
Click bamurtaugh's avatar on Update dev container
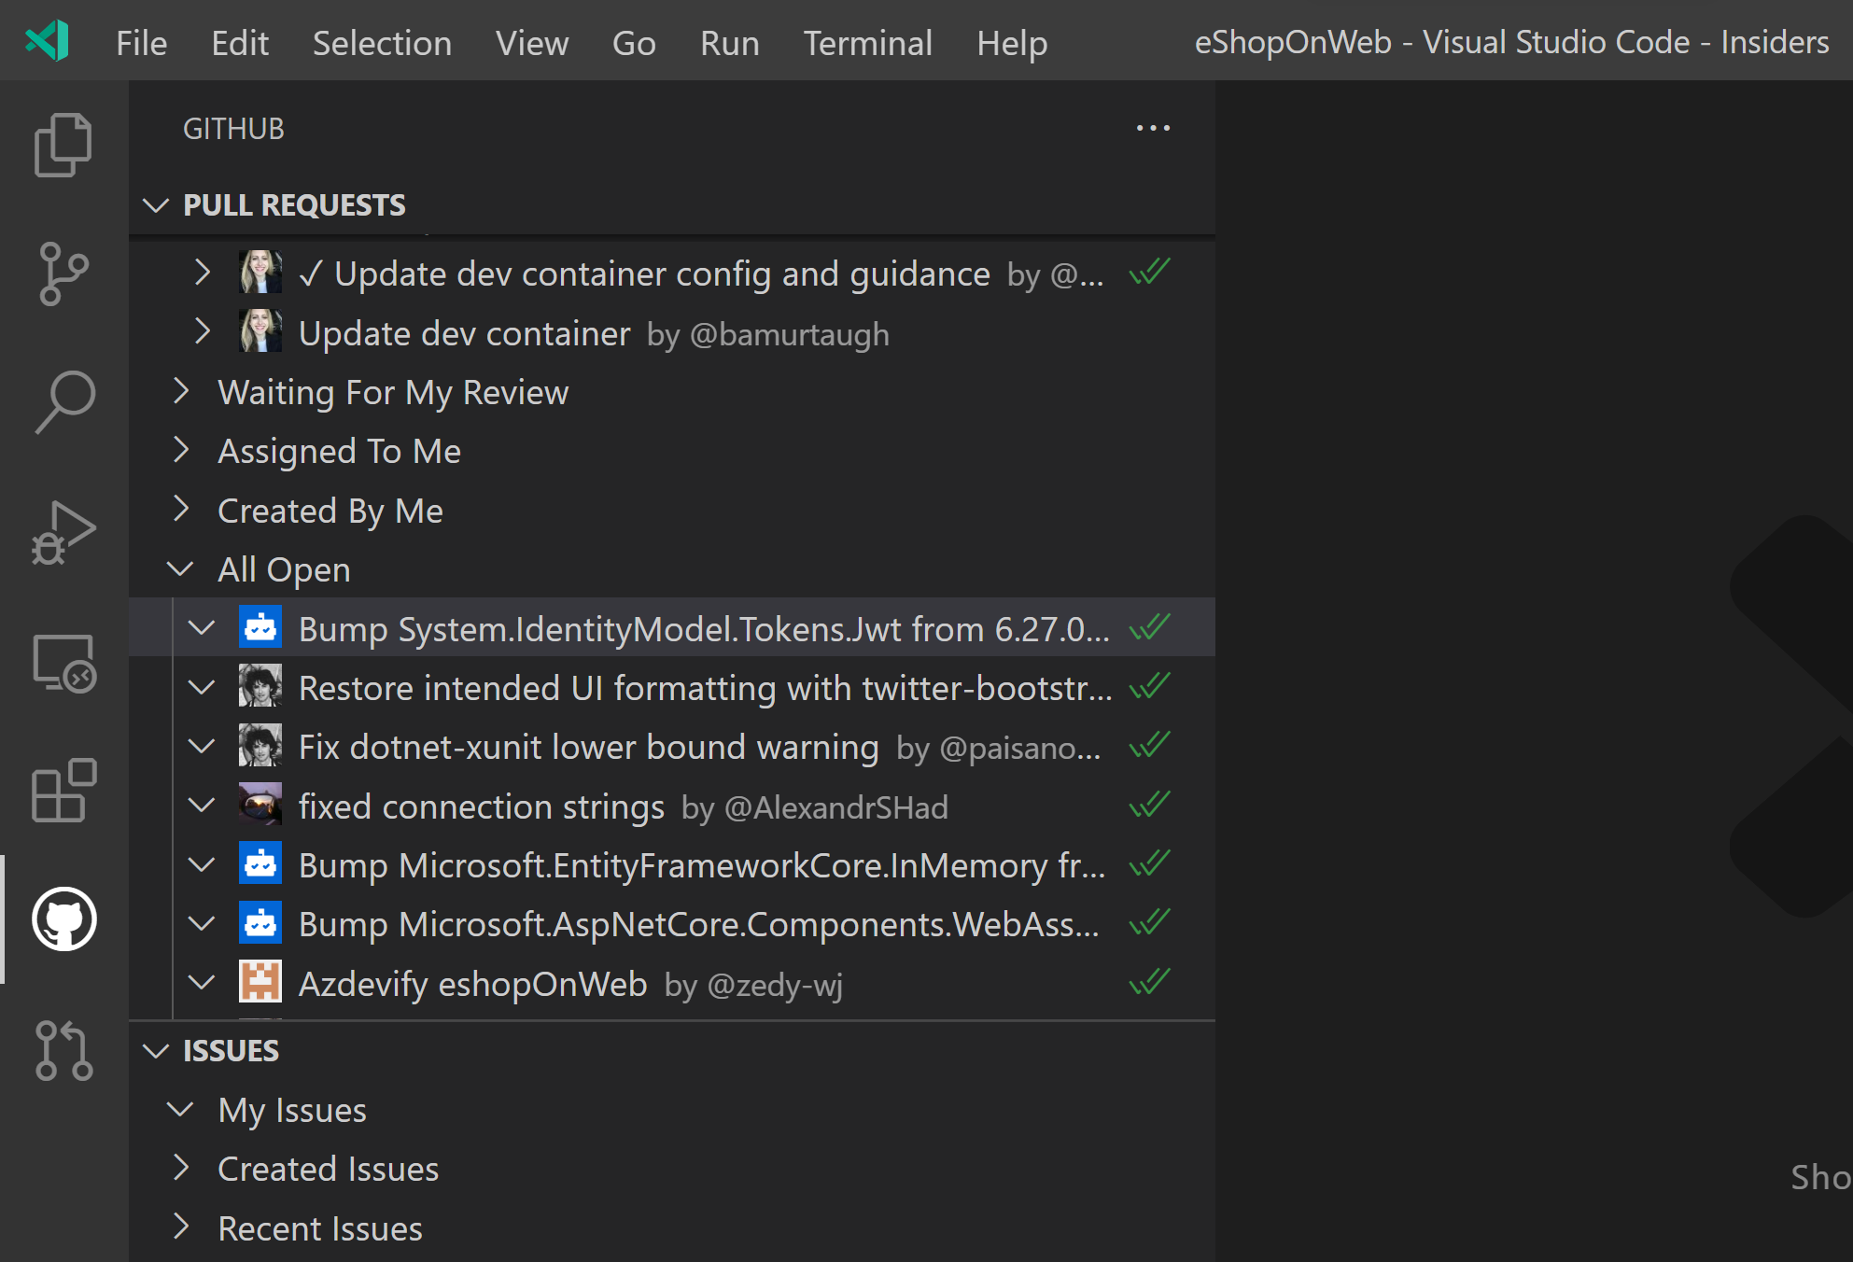(260, 332)
